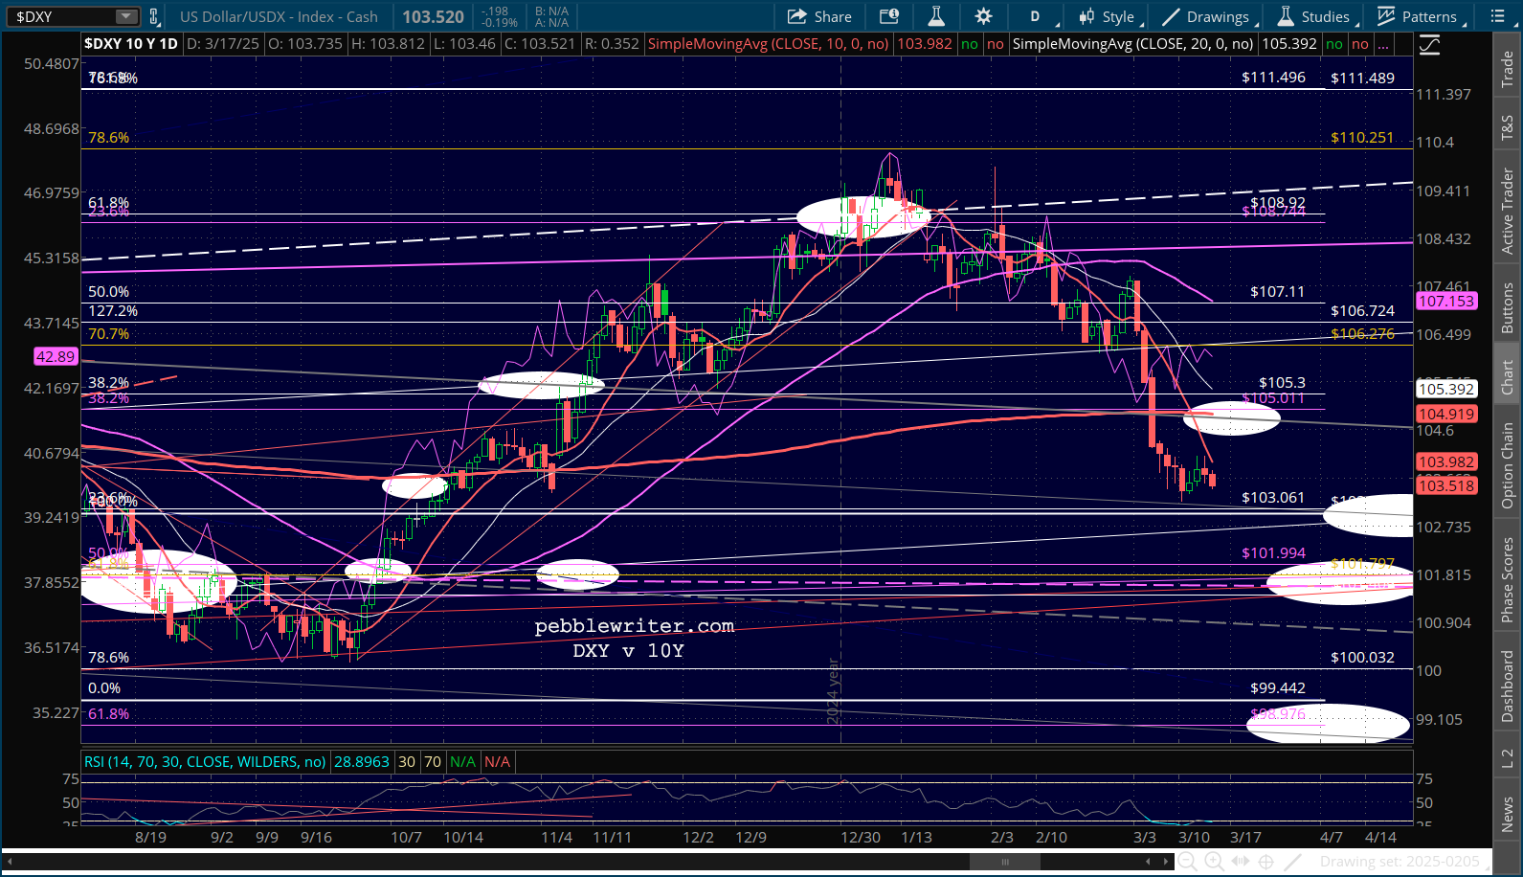Click the horizontal pan arrows icon
Image resolution: width=1523 pixels, height=877 pixels.
click(1240, 862)
